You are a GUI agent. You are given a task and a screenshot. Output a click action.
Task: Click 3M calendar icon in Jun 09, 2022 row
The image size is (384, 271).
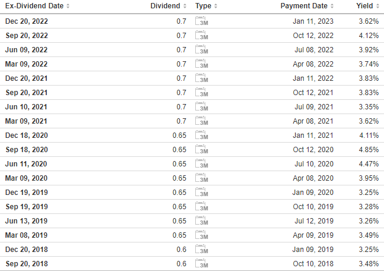click(202, 49)
